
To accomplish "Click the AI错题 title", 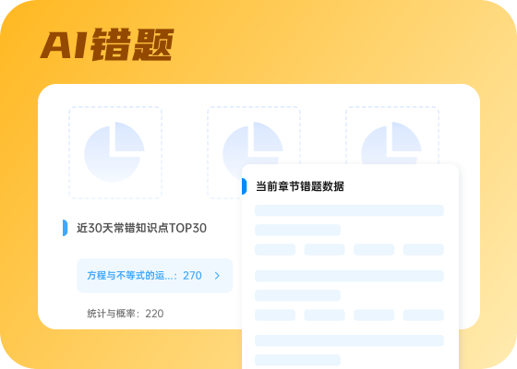I will (x=107, y=44).
